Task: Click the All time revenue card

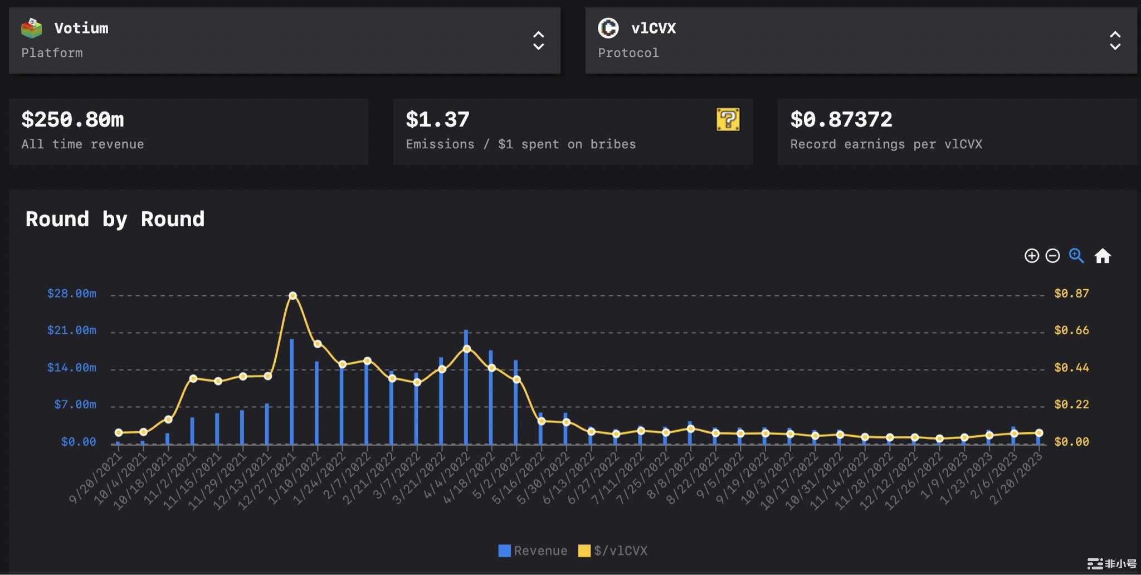Action: tap(188, 131)
